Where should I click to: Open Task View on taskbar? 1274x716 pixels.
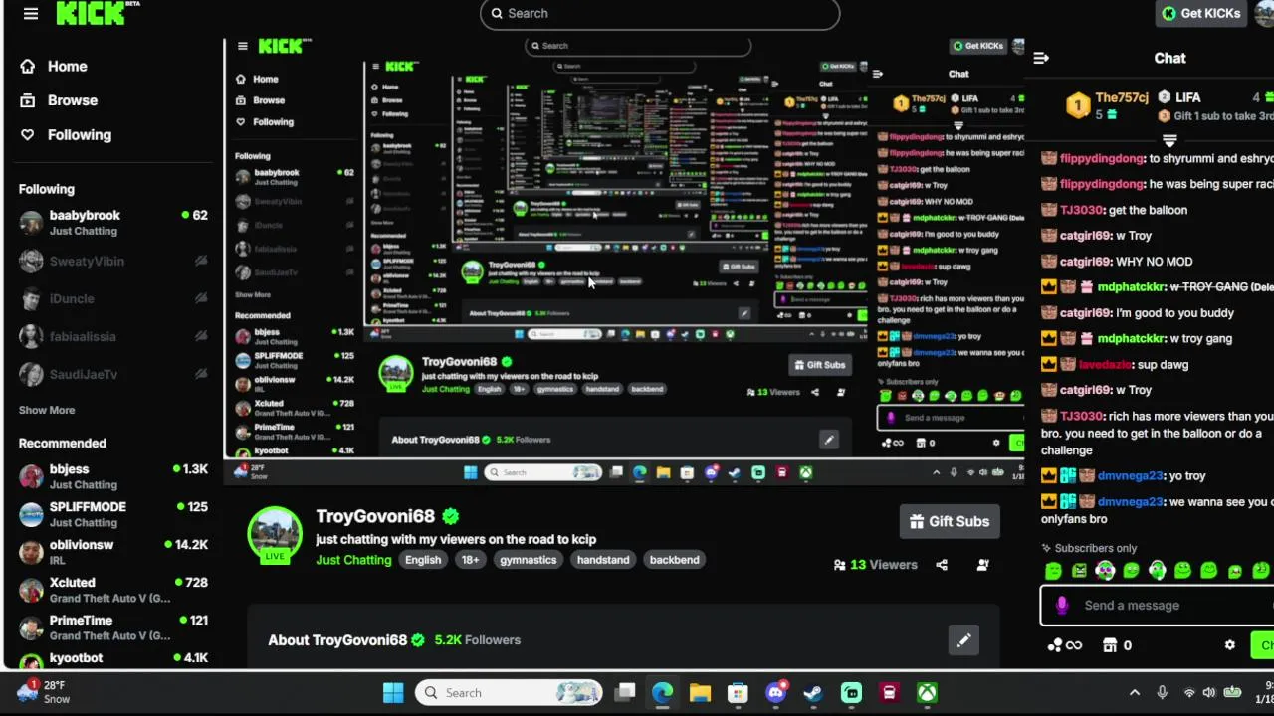pyautogui.click(x=625, y=693)
